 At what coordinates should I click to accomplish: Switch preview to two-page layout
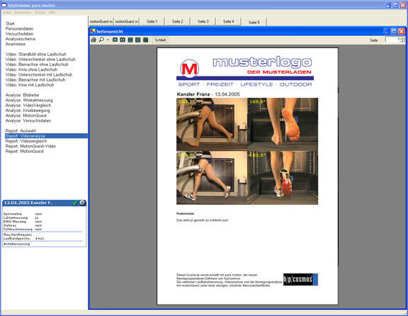click(x=123, y=40)
